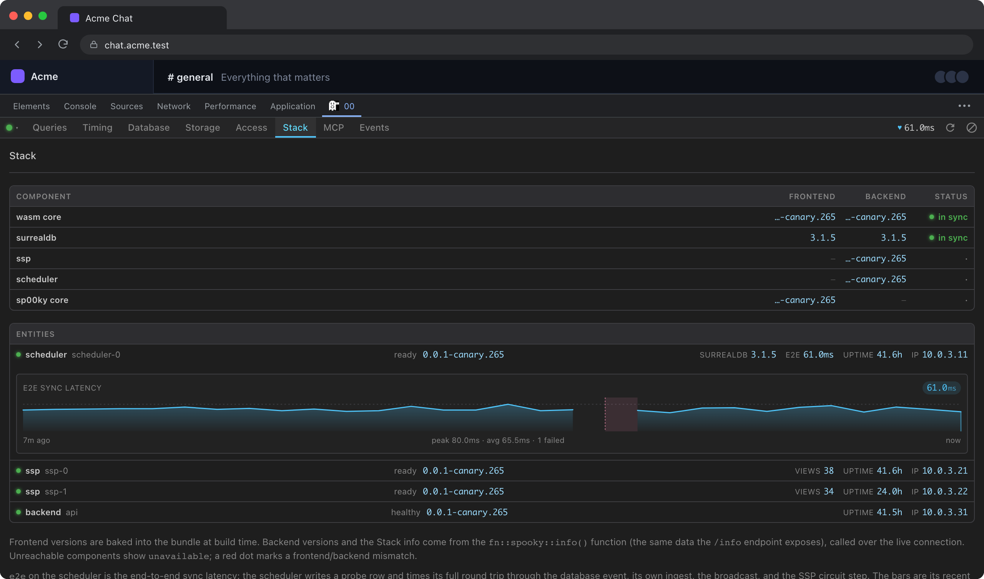
Task: Open the member avatars in channel header
Action: coord(952,77)
